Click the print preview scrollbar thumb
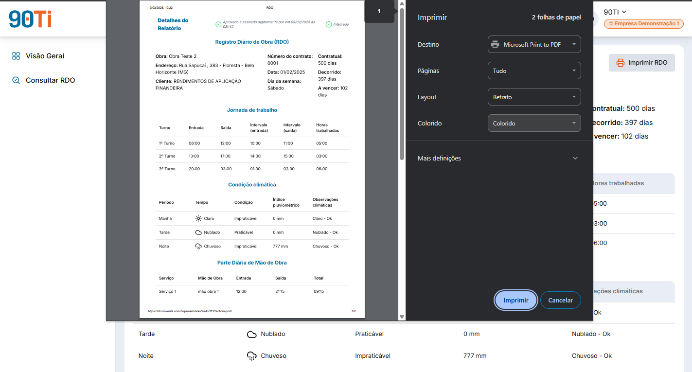 [402, 84]
